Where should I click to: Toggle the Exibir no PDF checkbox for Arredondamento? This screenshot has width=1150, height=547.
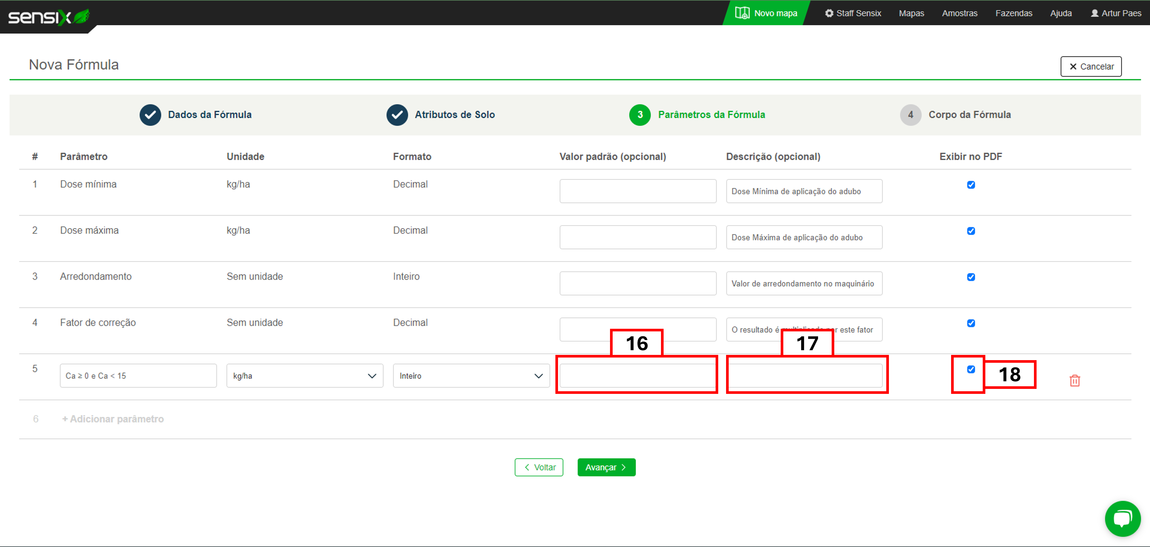pyautogui.click(x=970, y=277)
